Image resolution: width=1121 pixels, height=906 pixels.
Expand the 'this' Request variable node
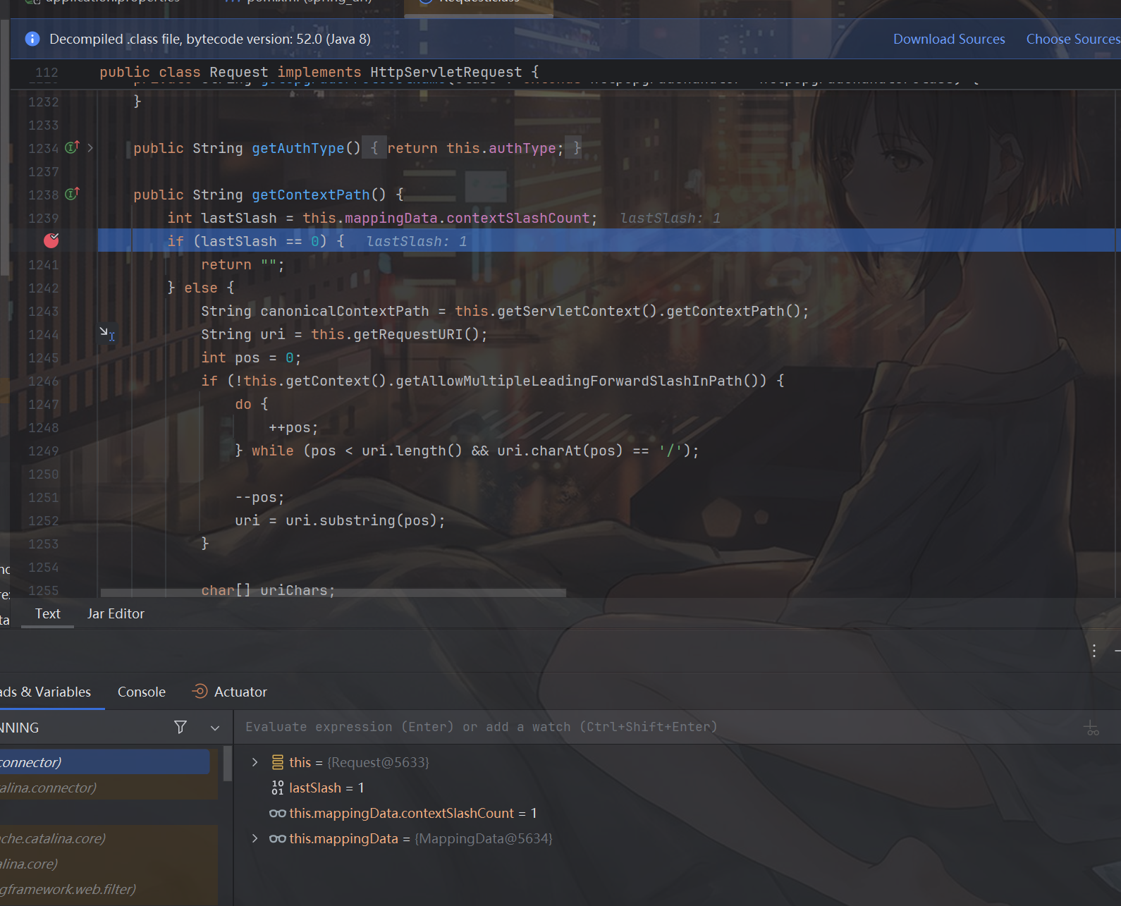point(255,762)
